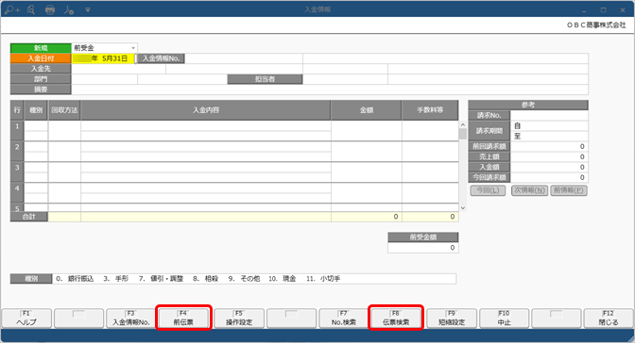Click the 今回(L) button
The height and width of the screenshot is (343, 635).
pyautogui.click(x=488, y=190)
